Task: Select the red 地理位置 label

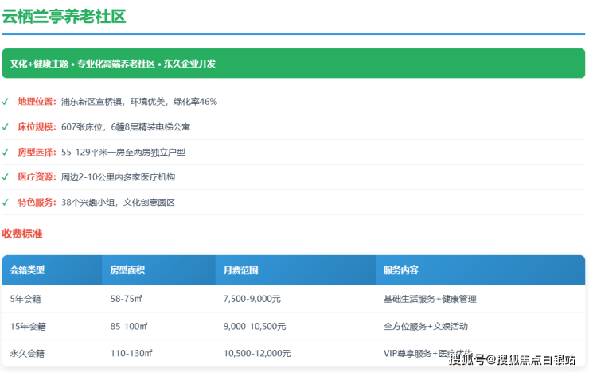Action: pyautogui.click(x=37, y=102)
